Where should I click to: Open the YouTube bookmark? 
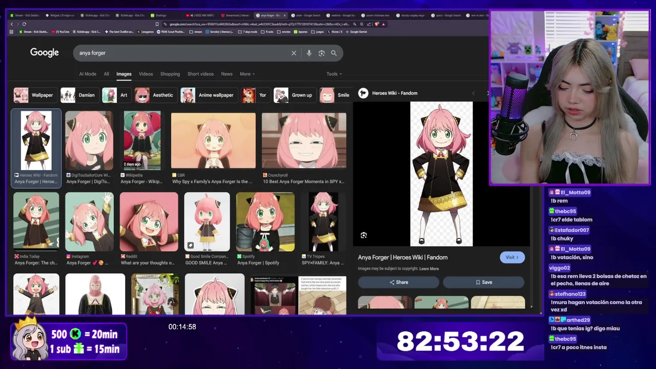pyautogui.click(x=59, y=32)
